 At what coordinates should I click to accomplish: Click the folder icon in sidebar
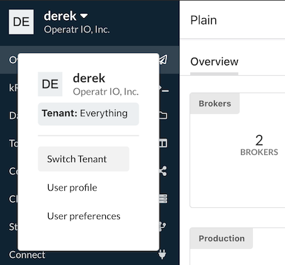(163, 115)
